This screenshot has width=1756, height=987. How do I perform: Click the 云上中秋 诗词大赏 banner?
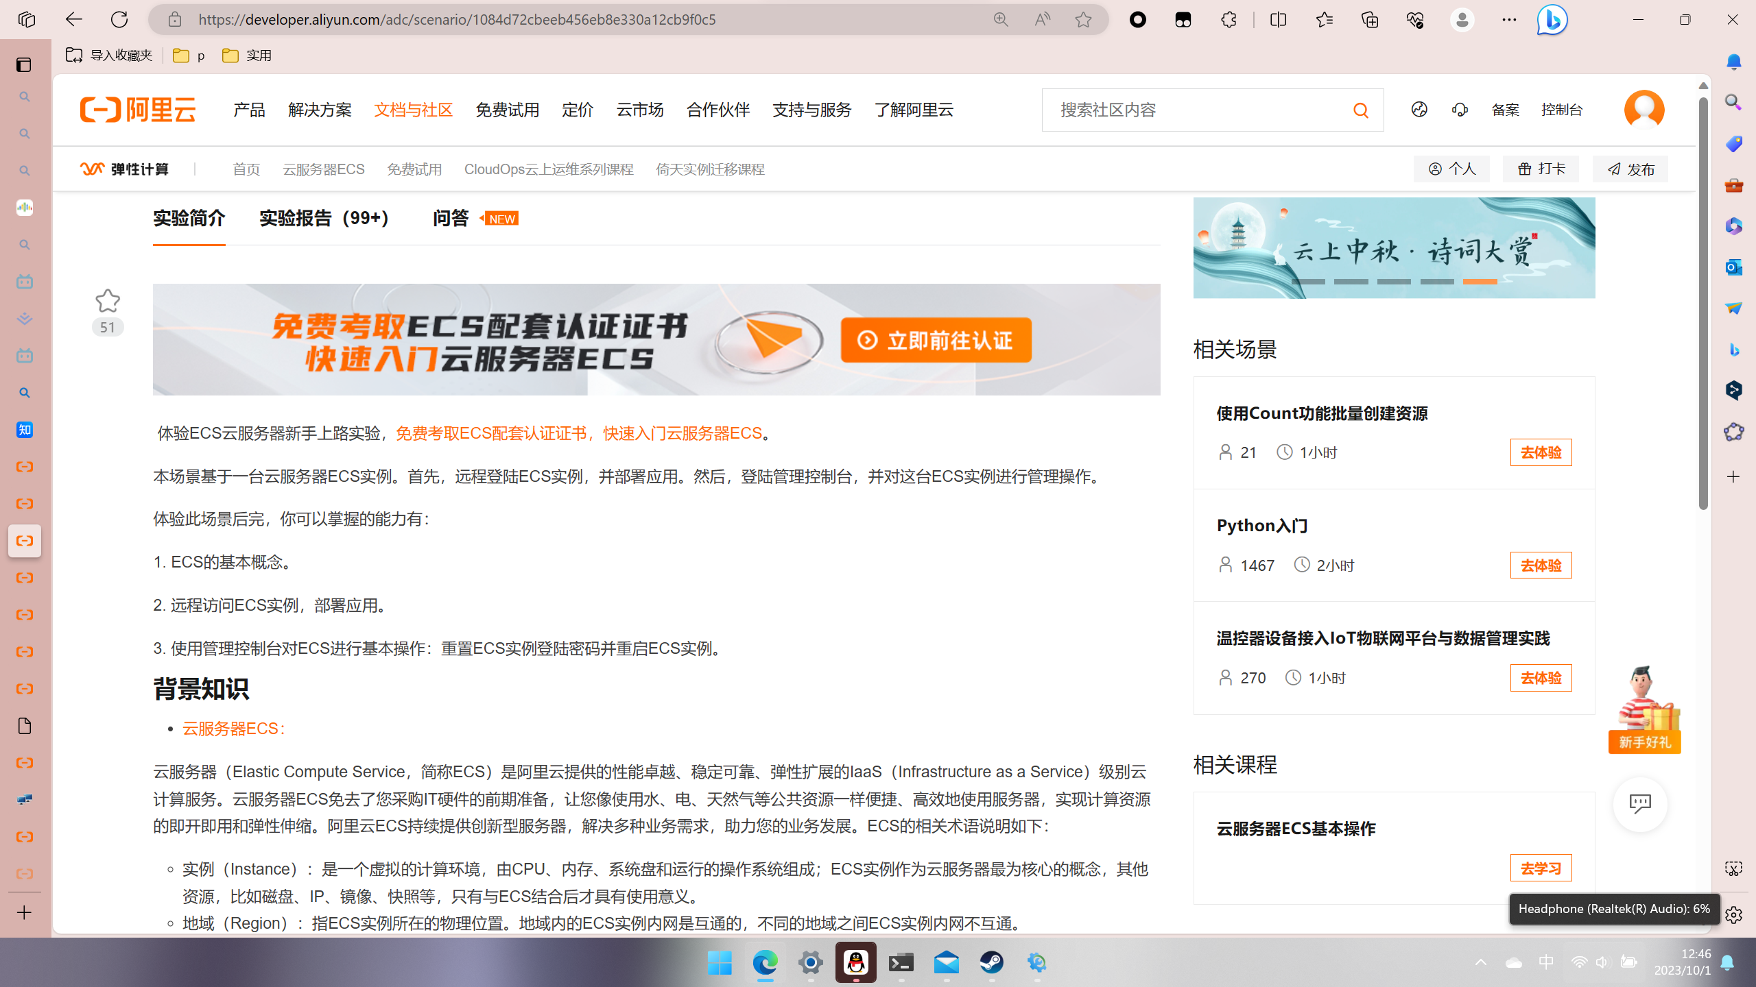1394,248
